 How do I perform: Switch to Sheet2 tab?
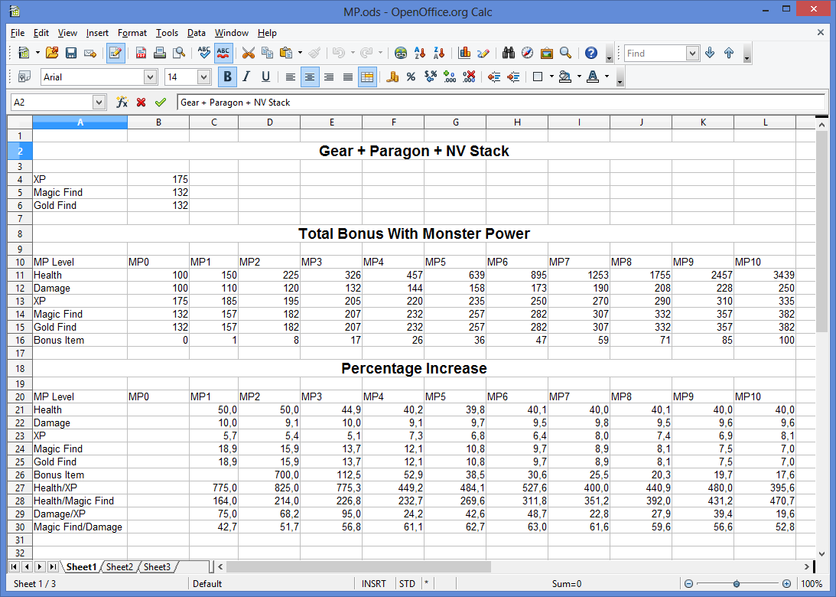pyautogui.click(x=119, y=566)
